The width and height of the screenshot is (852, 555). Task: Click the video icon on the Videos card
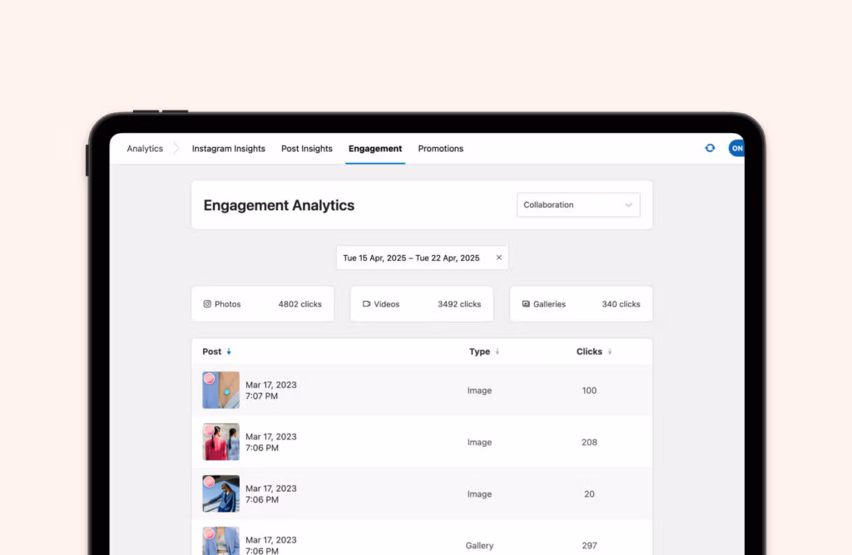367,303
